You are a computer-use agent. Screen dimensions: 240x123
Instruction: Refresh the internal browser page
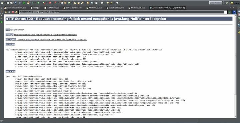[x=16, y=12]
